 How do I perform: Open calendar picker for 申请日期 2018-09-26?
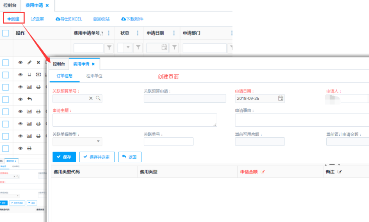tap(281, 98)
